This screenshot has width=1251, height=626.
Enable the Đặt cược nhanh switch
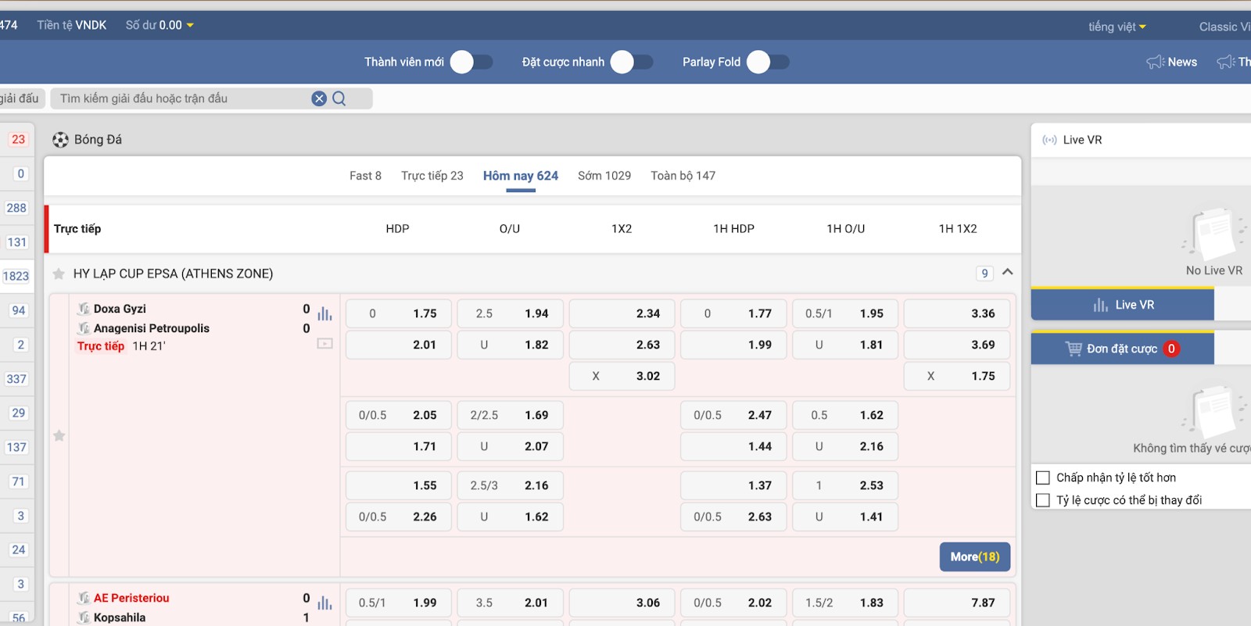(632, 62)
